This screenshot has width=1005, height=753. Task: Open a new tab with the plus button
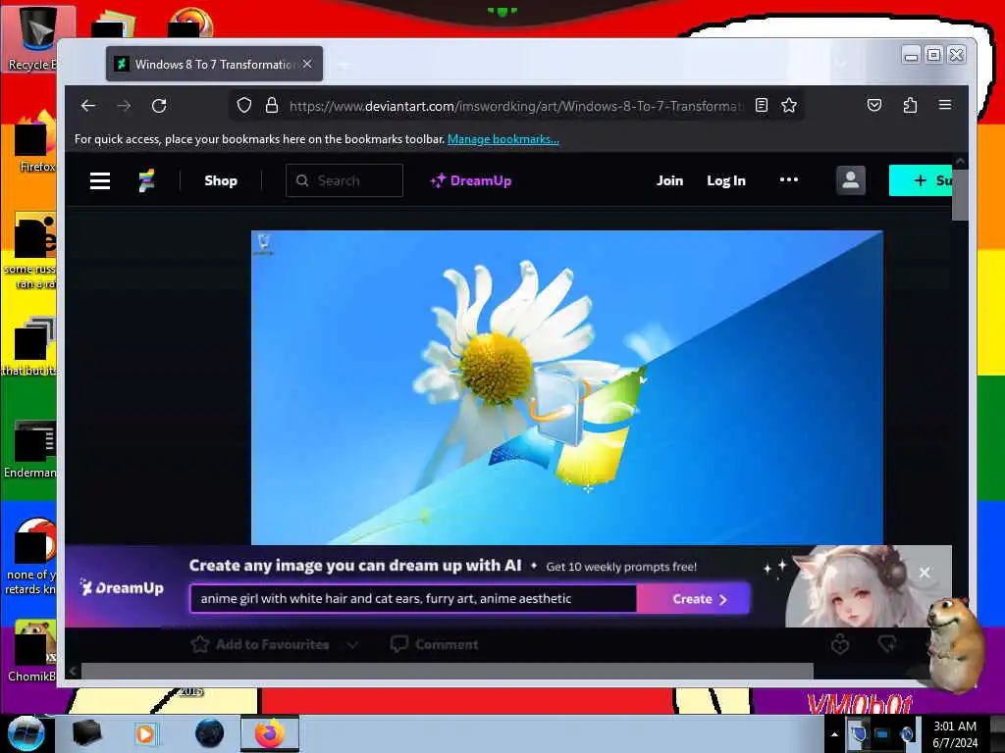344,64
